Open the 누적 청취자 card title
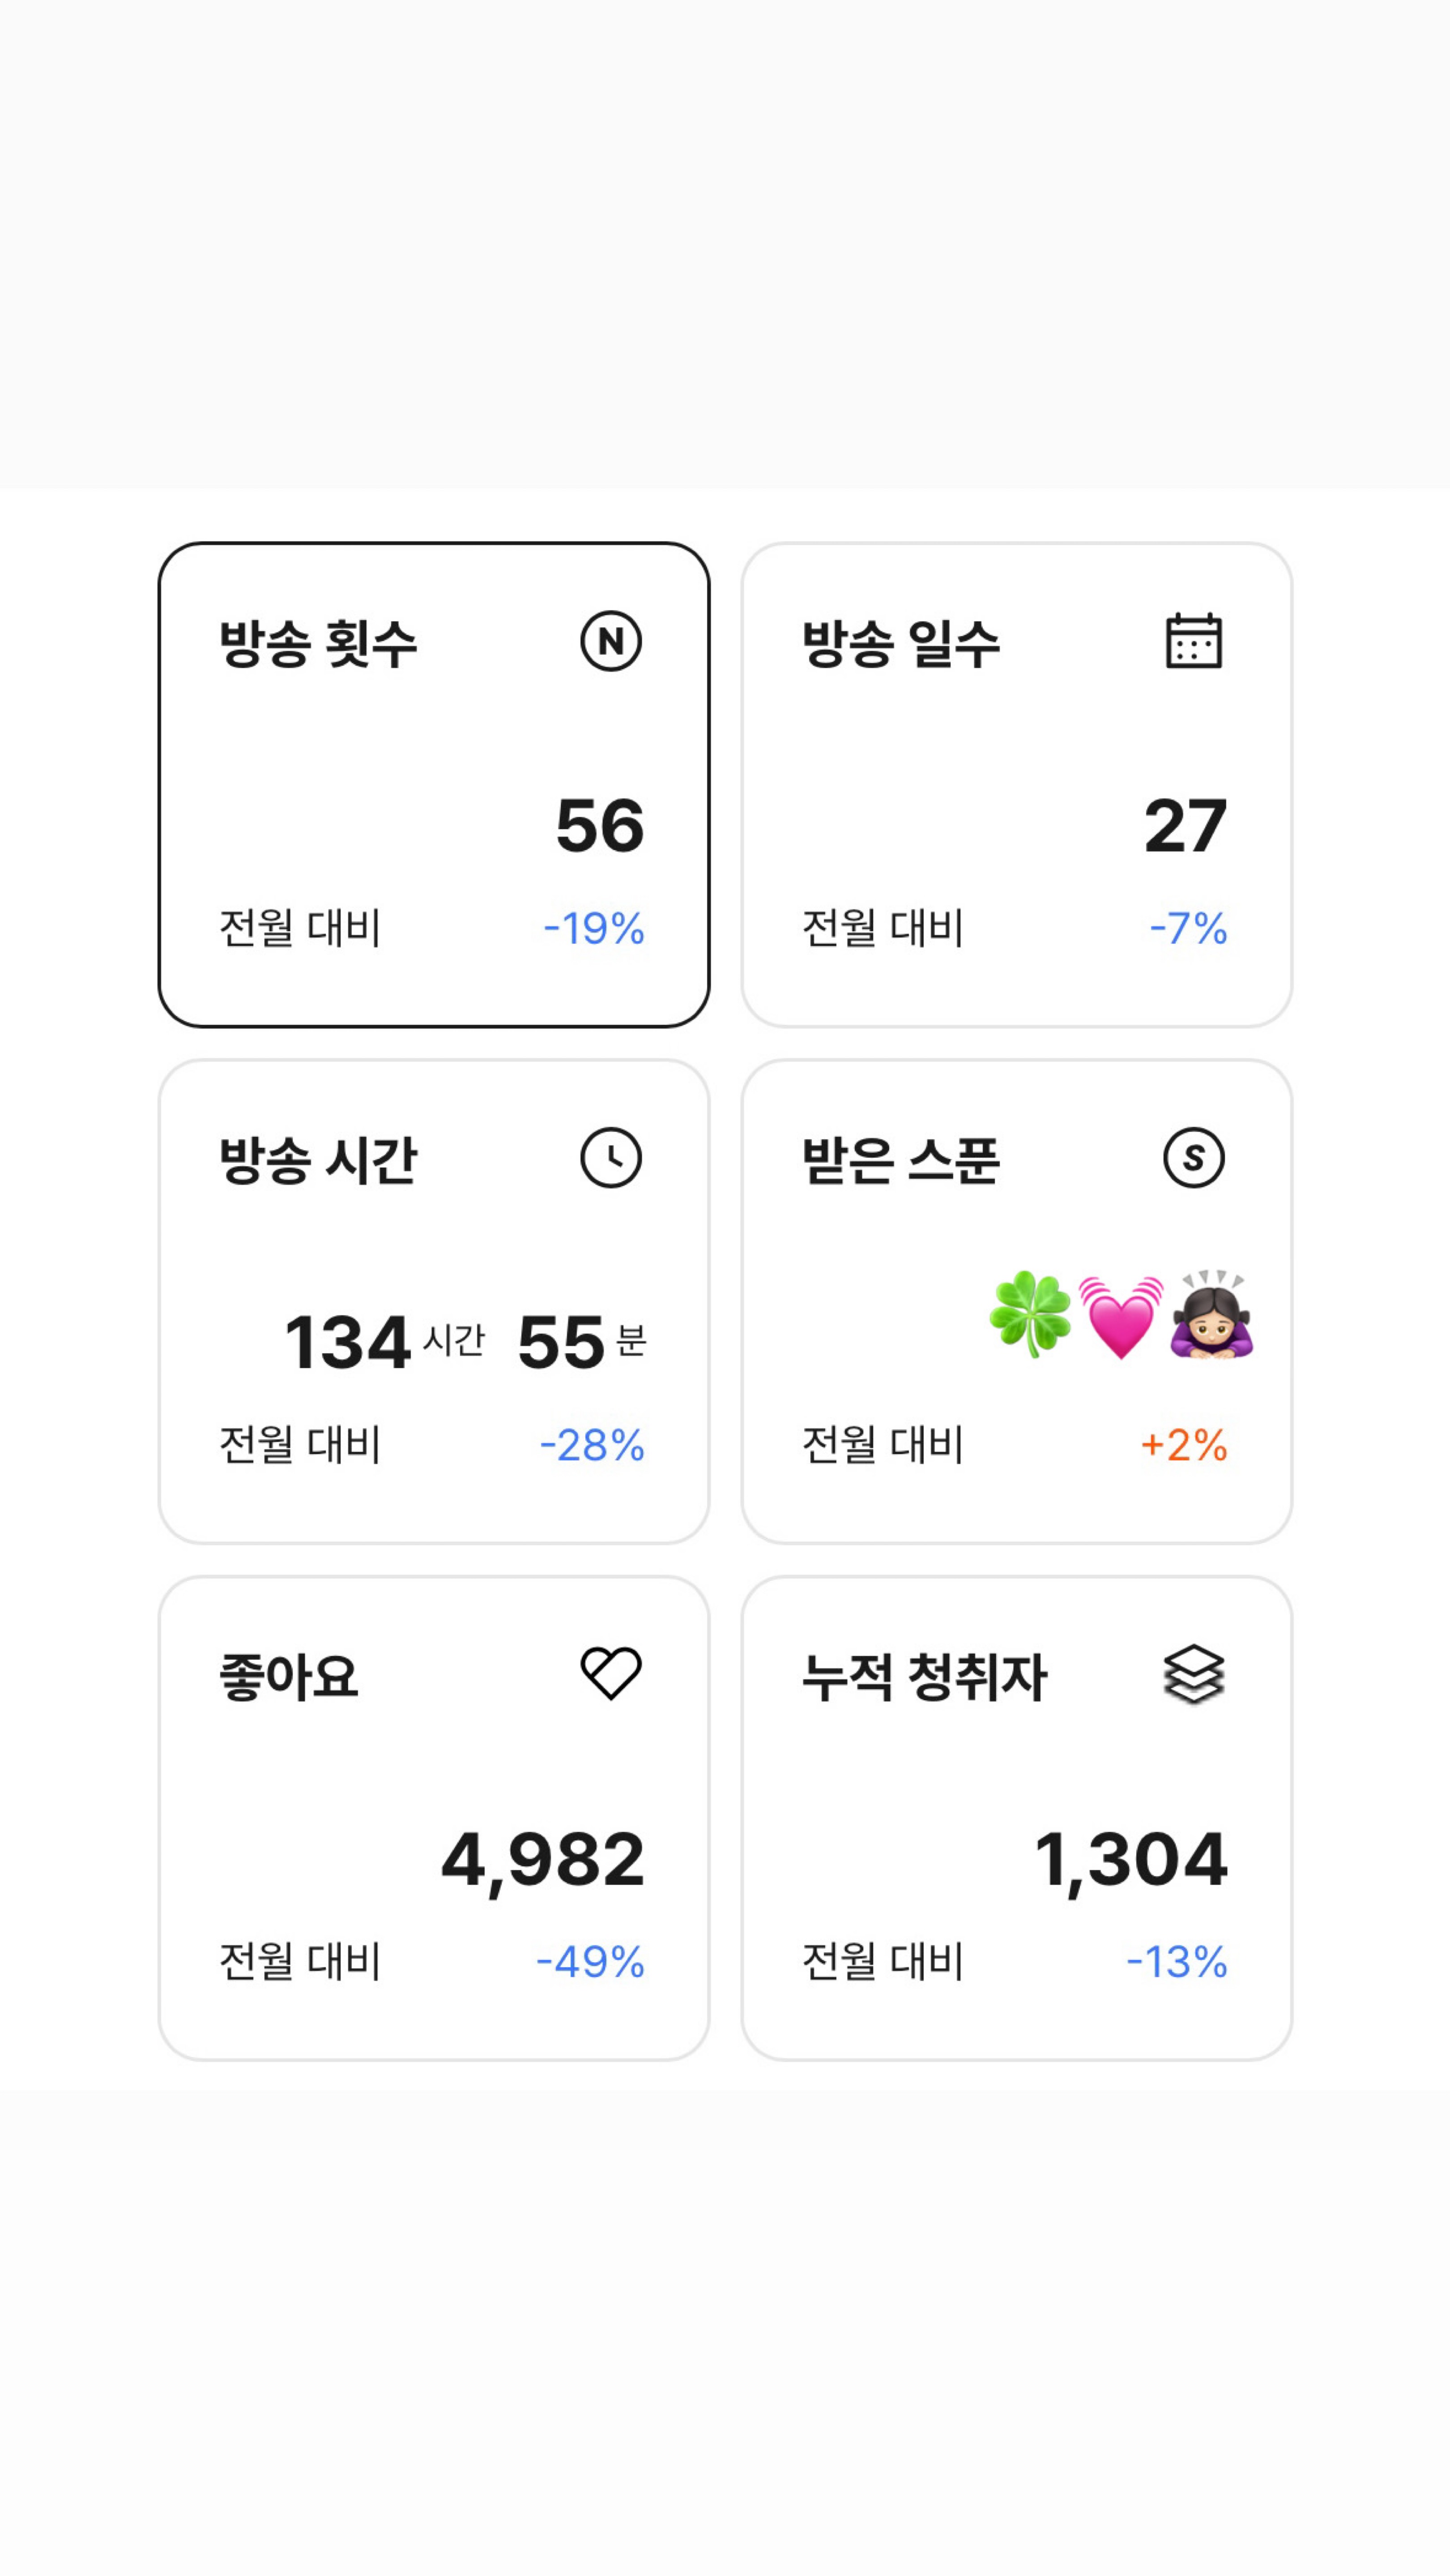 click(924, 1677)
